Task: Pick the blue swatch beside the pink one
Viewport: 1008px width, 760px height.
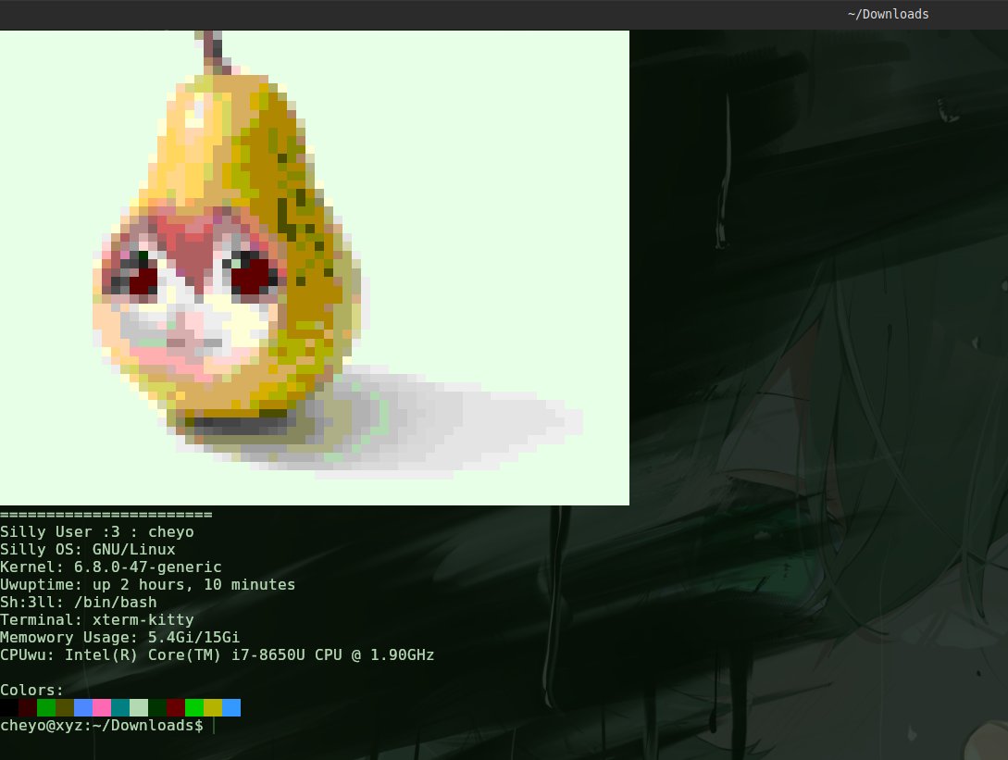Action: click(x=83, y=708)
